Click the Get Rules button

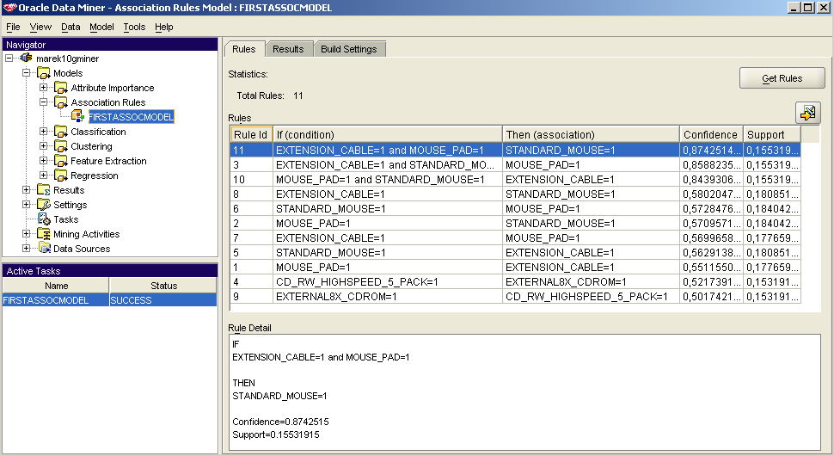(x=782, y=78)
